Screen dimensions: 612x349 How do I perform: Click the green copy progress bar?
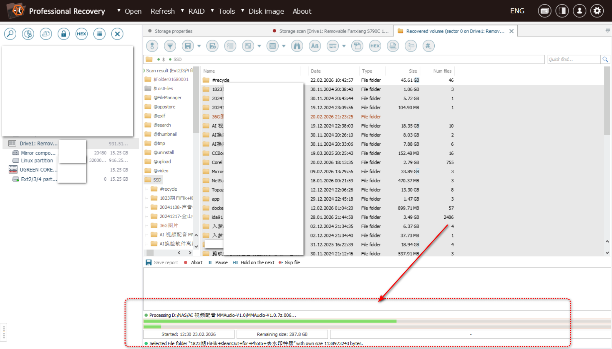point(270,321)
